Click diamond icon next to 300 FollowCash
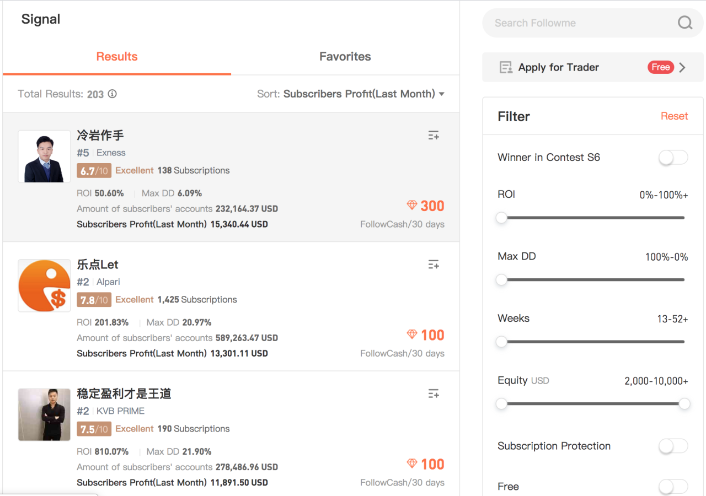Screen dimensions: 706x496 click(x=412, y=206)
